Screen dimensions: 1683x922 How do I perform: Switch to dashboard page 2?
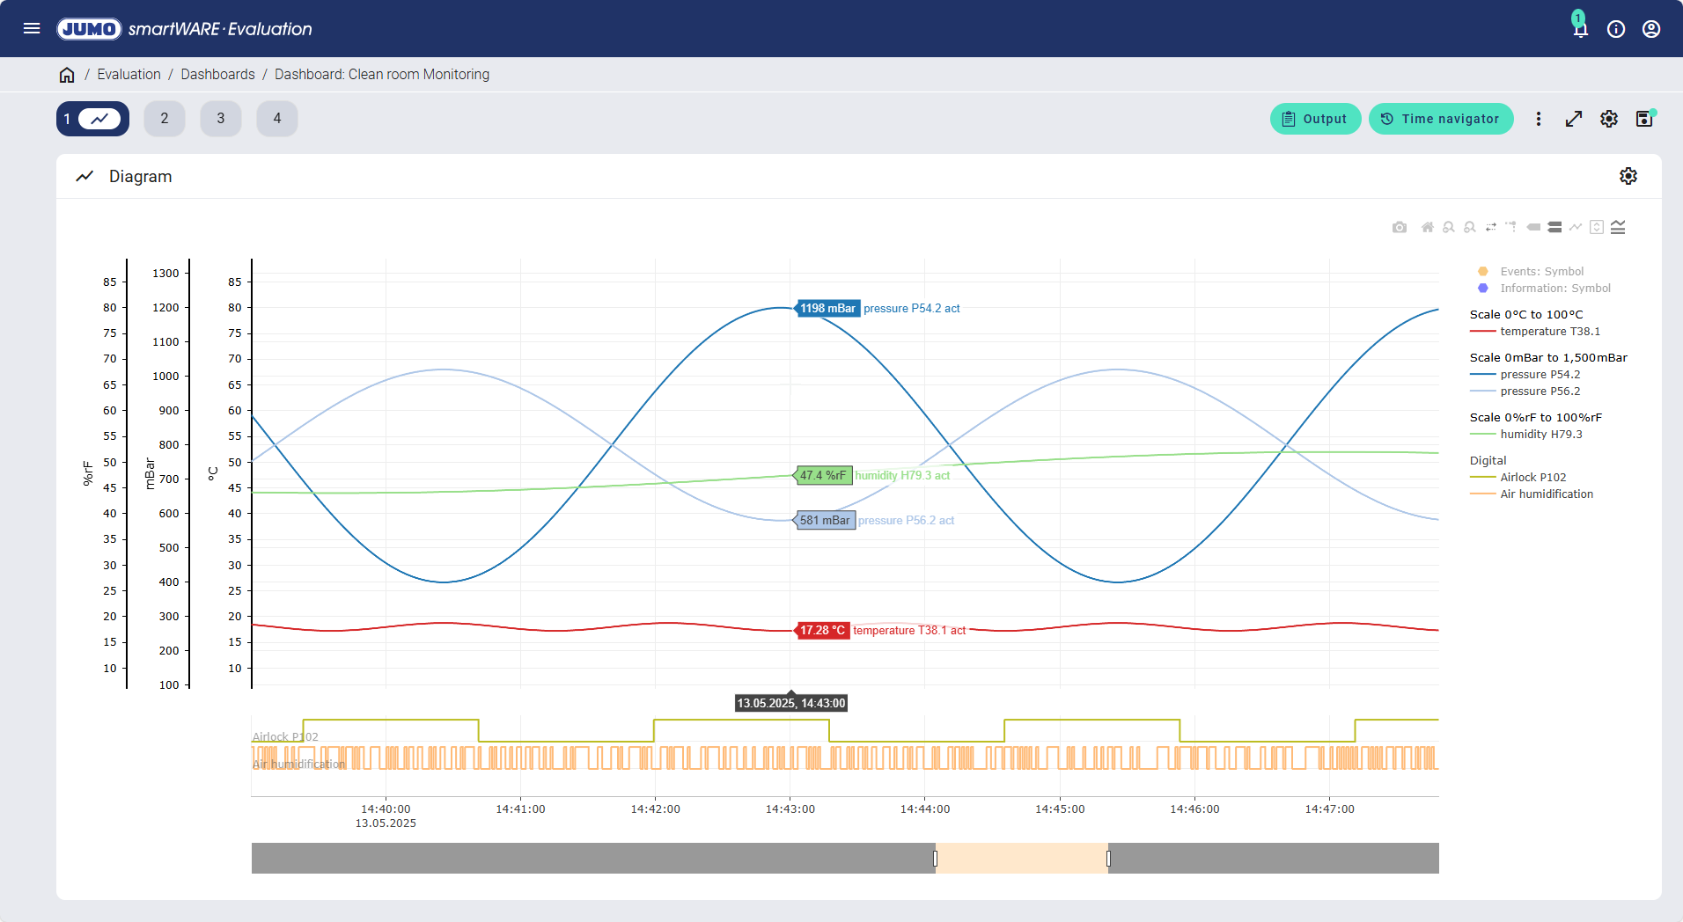165,119
